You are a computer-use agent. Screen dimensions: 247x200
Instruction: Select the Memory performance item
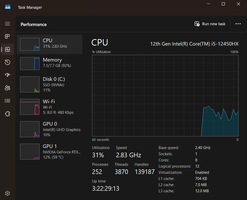pyautogui.click(x=50, y=63)
